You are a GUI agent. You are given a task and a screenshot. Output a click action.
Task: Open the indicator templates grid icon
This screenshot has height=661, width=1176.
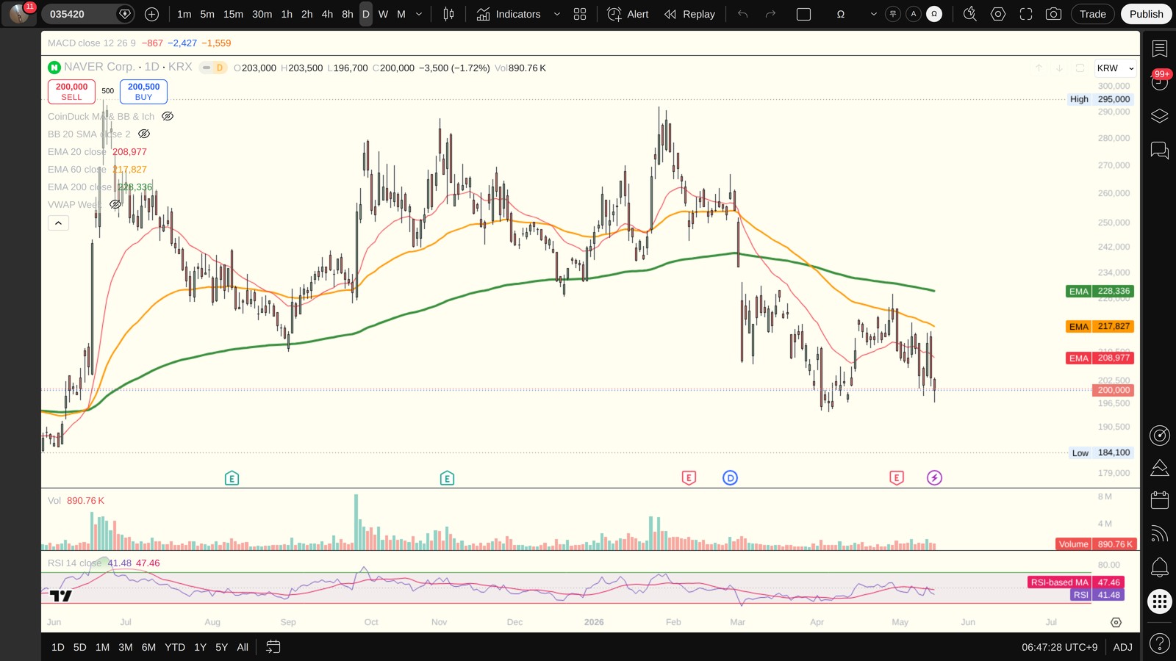(x=580, y=14)
